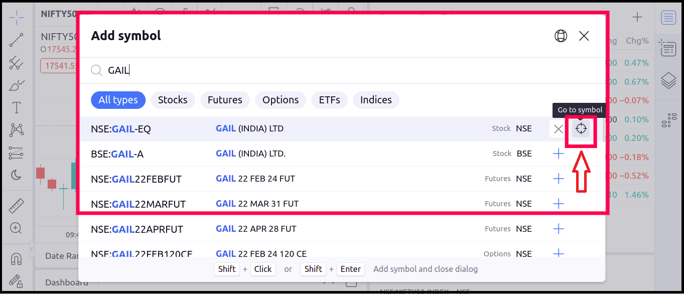The image size is (684, 294).
Task: Click the 0.67% change value in watchlist
Action: [x=636, y=82]
